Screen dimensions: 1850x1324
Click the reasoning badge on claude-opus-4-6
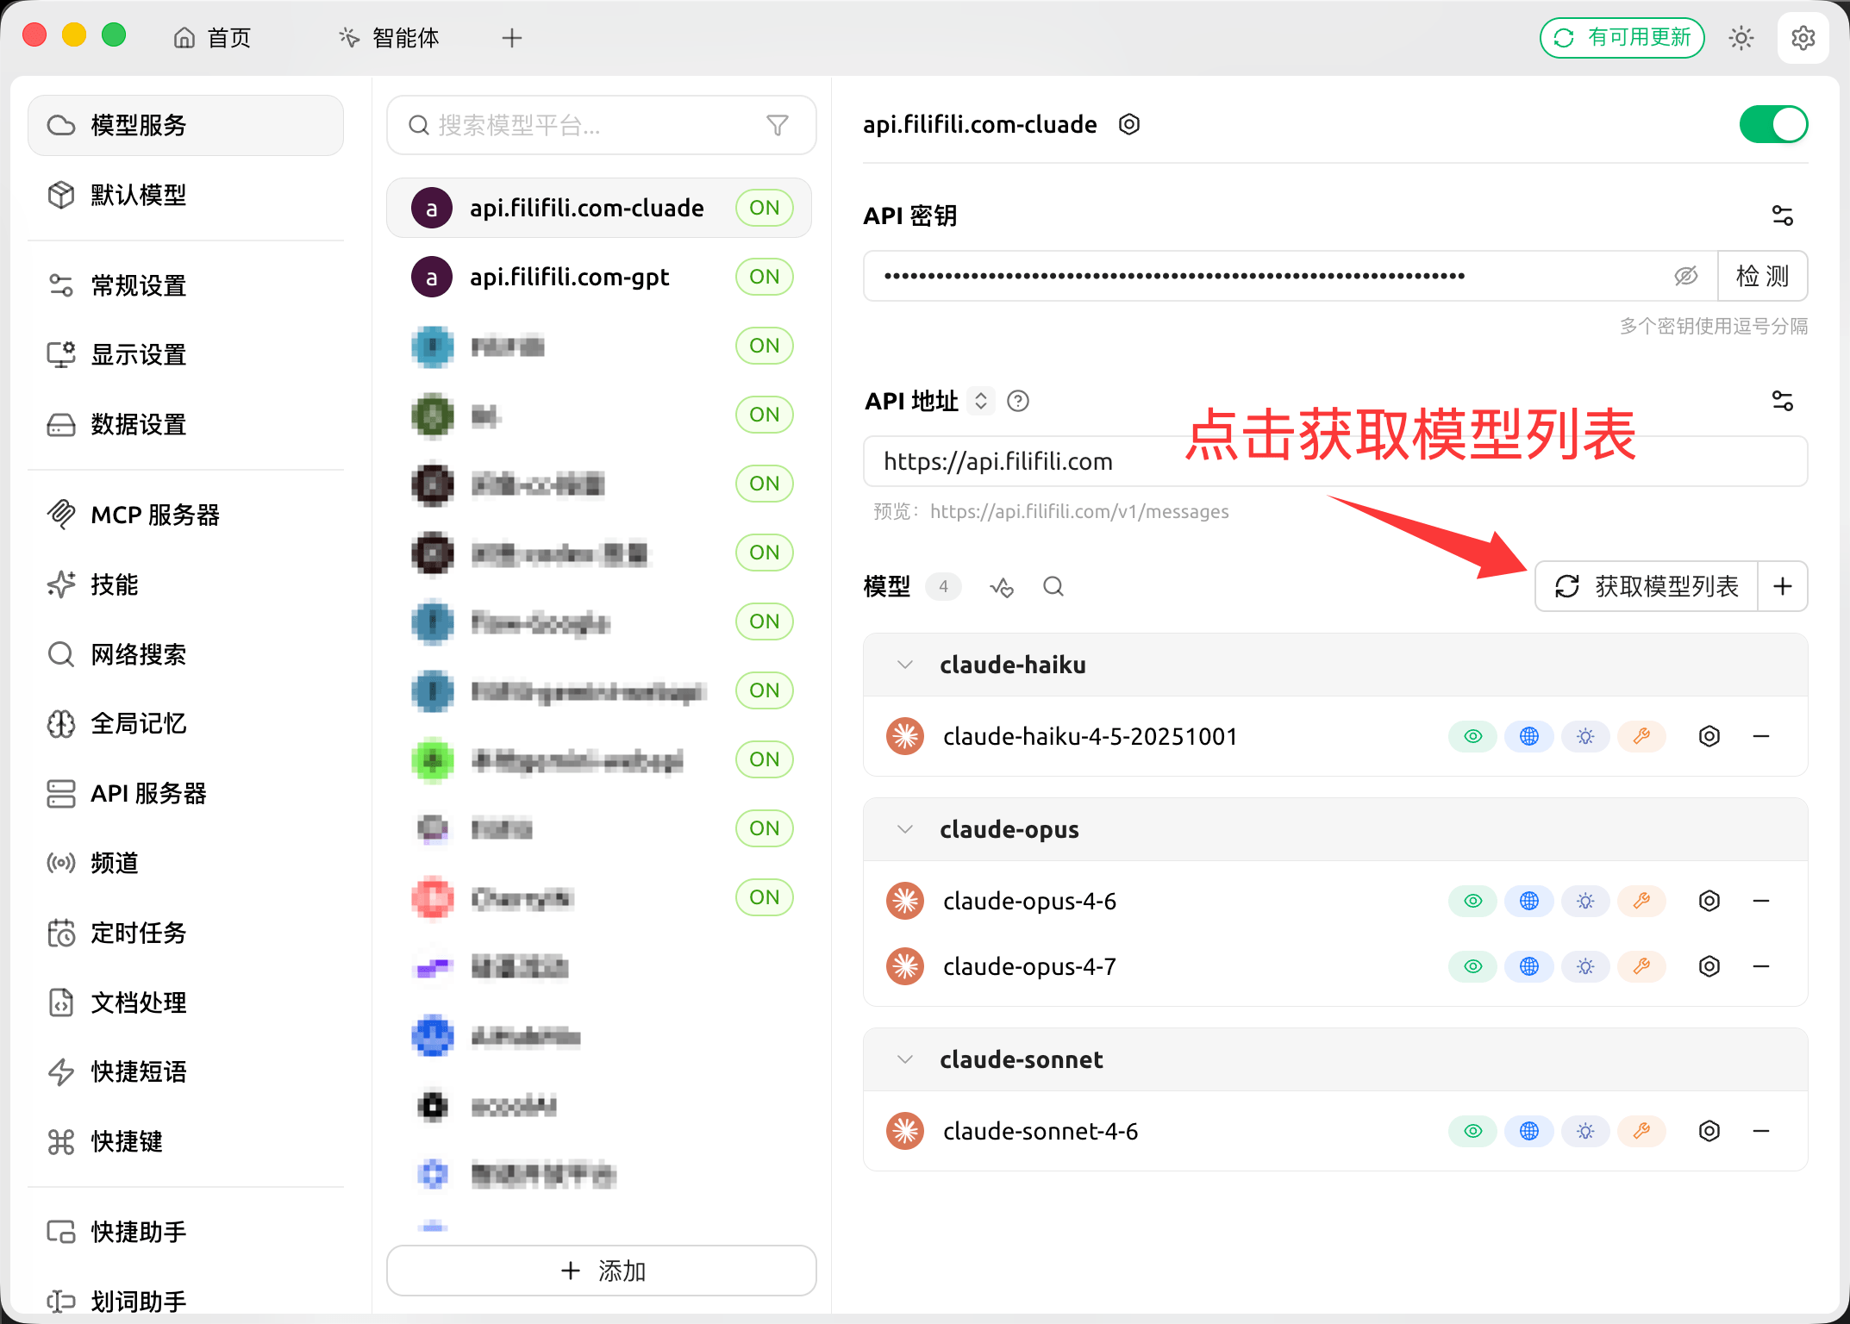click(x=1585, y=901)
